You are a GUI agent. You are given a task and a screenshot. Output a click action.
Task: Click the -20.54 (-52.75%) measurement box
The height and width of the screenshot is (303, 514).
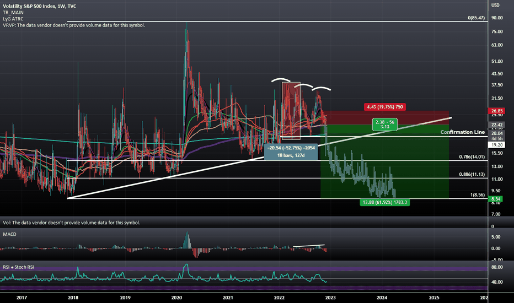click(291, 151)
